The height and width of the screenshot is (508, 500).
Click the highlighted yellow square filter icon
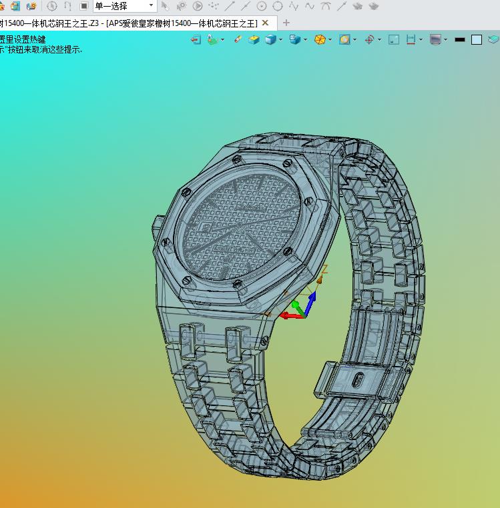point(344,40)
